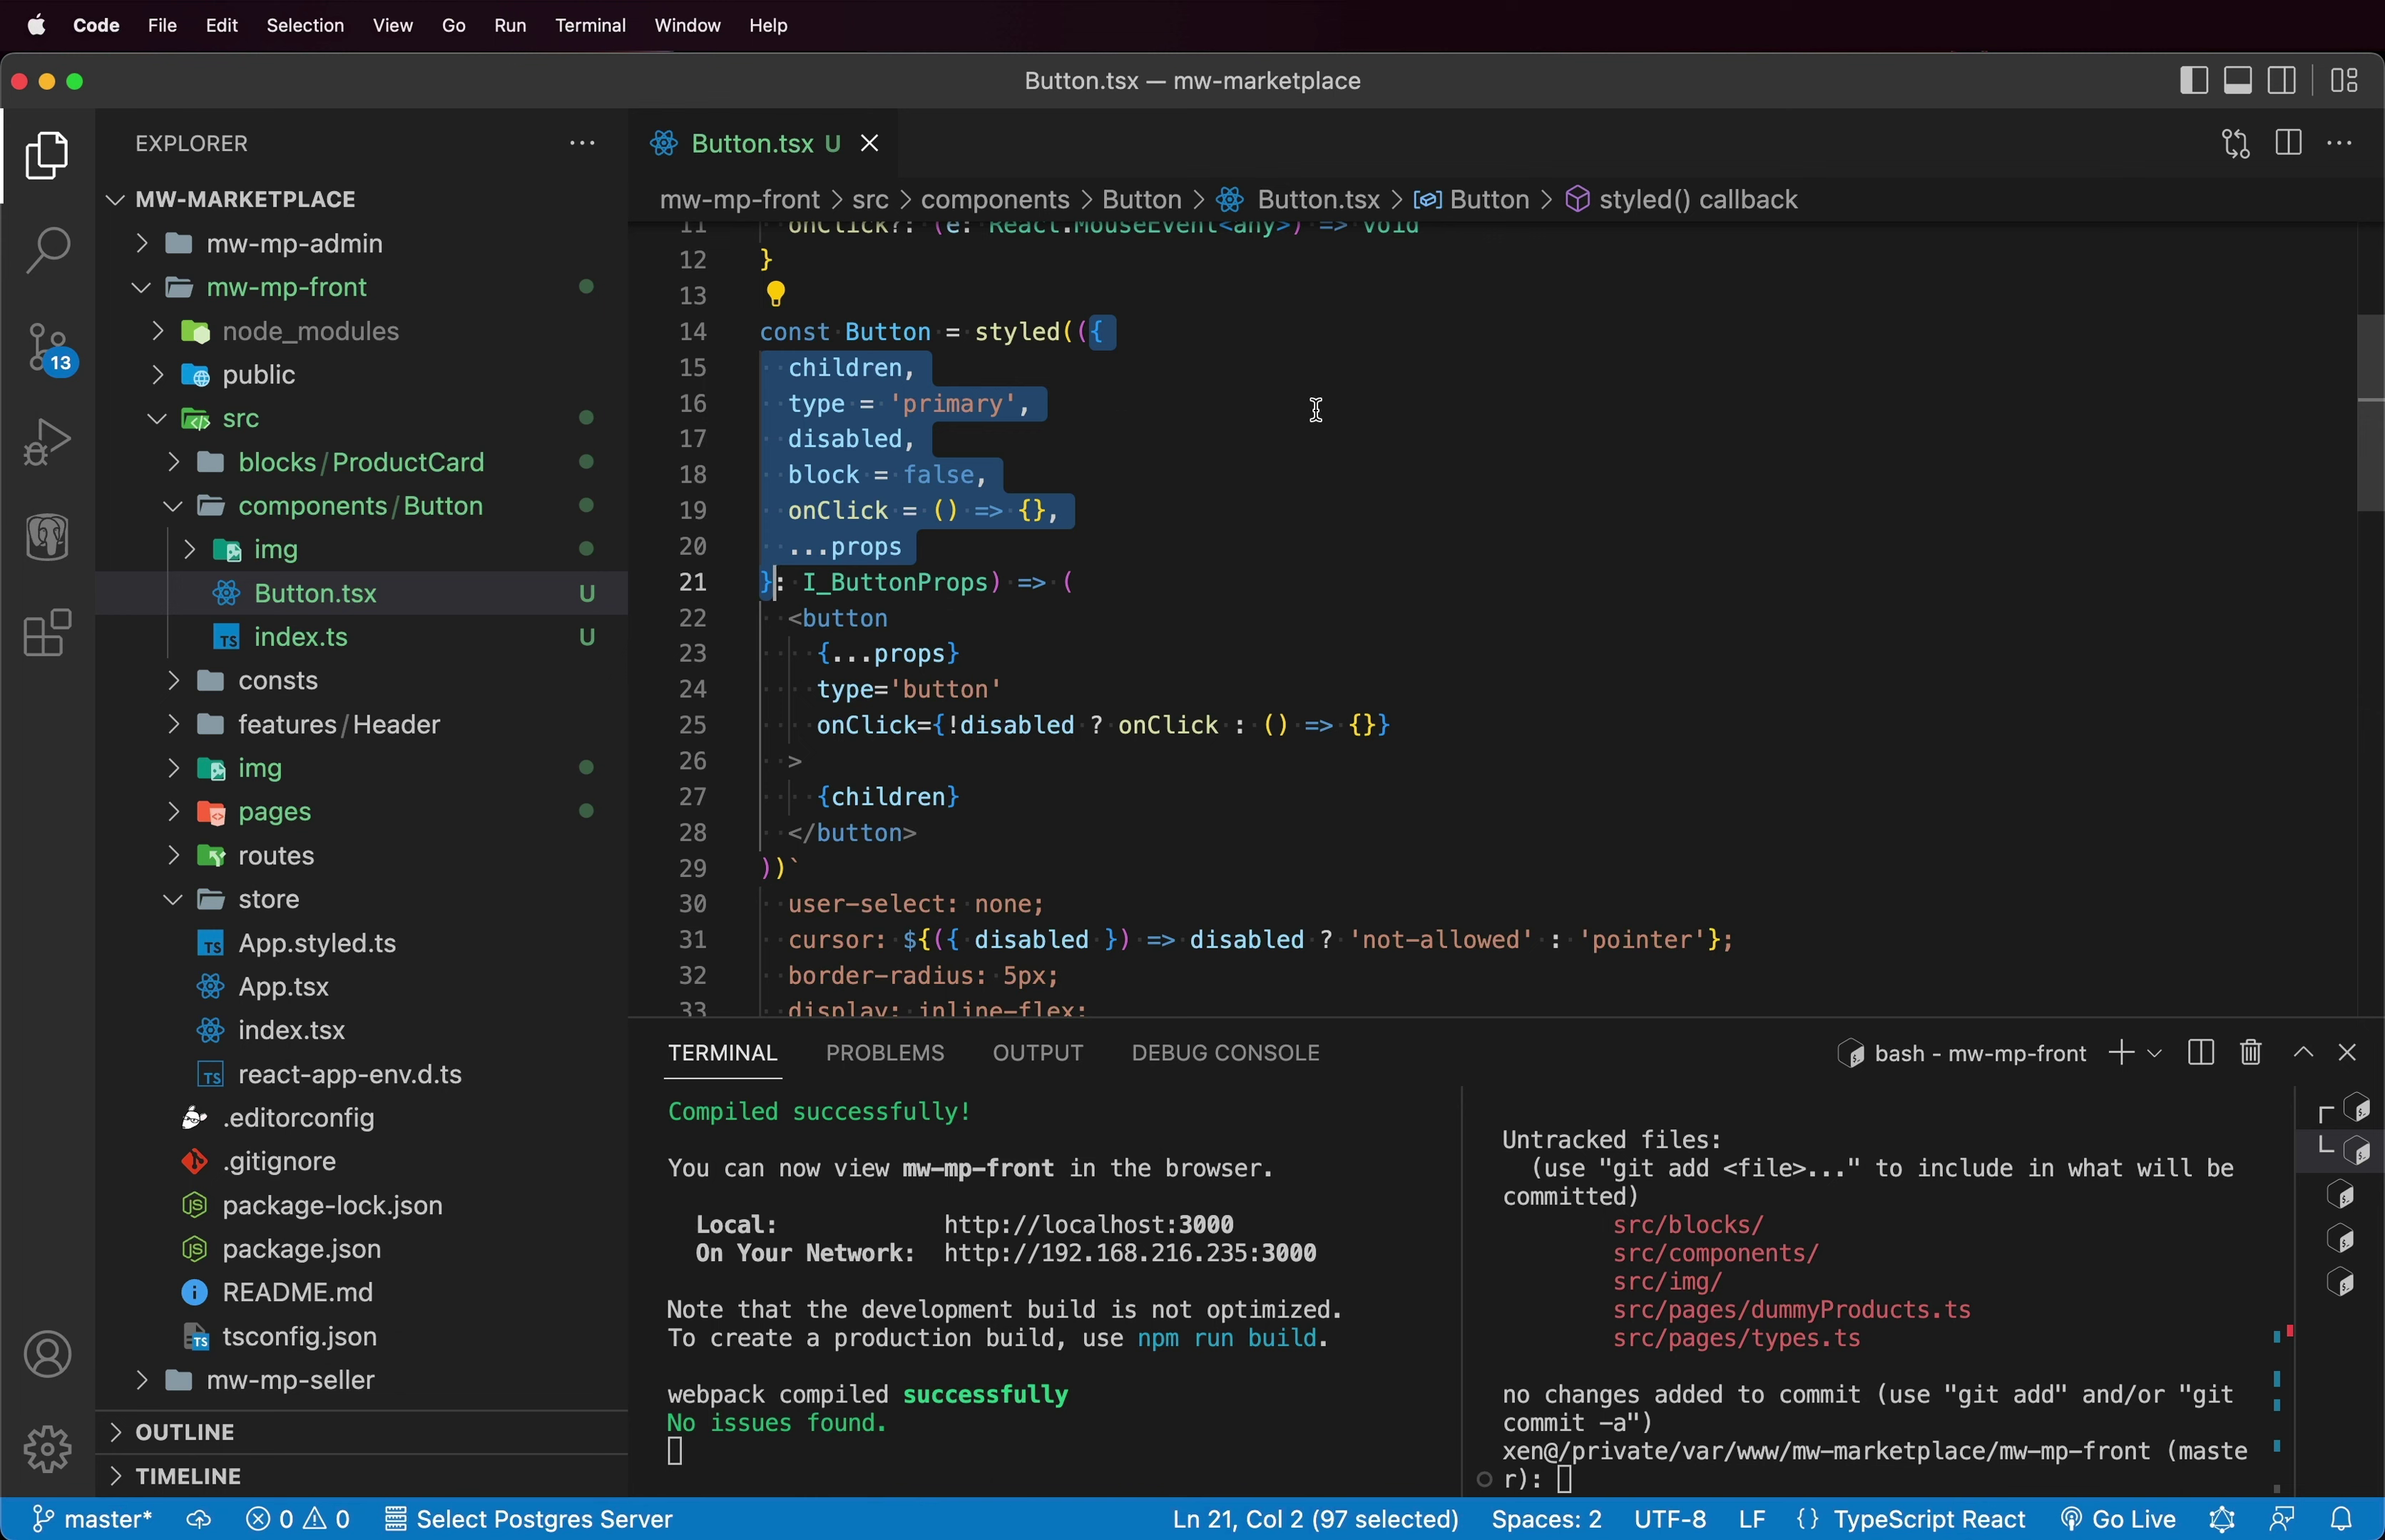Viewport: 2385px width, 1540px height.
Task: Collapse the components/Button folder
Action: point(173,506)
